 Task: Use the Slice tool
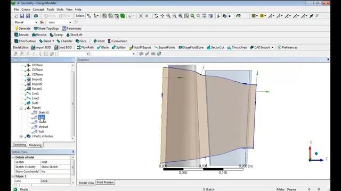click(x=81, y=41)
